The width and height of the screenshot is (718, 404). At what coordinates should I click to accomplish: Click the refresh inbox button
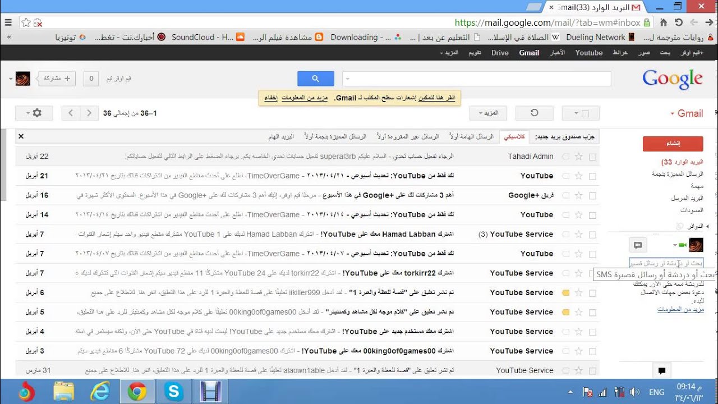[534, 113]
